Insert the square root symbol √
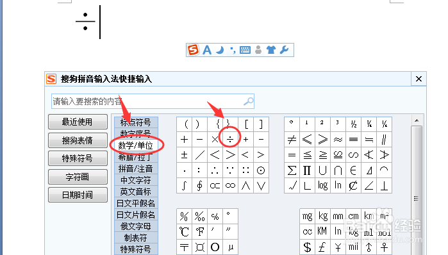Viewport: 448px width, 255px height. coord(292,186)
